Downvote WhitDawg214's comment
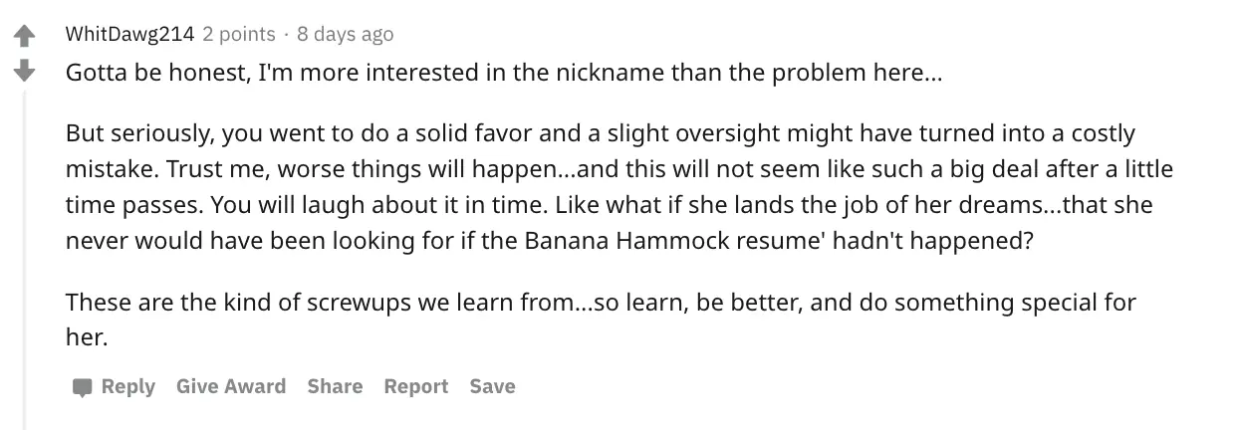The image size is (1236, 430). pos(24,71)
